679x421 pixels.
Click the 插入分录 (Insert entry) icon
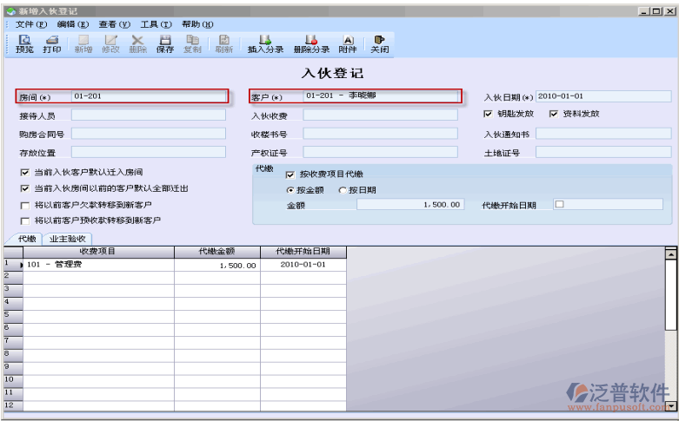click(x=265, y=44)
